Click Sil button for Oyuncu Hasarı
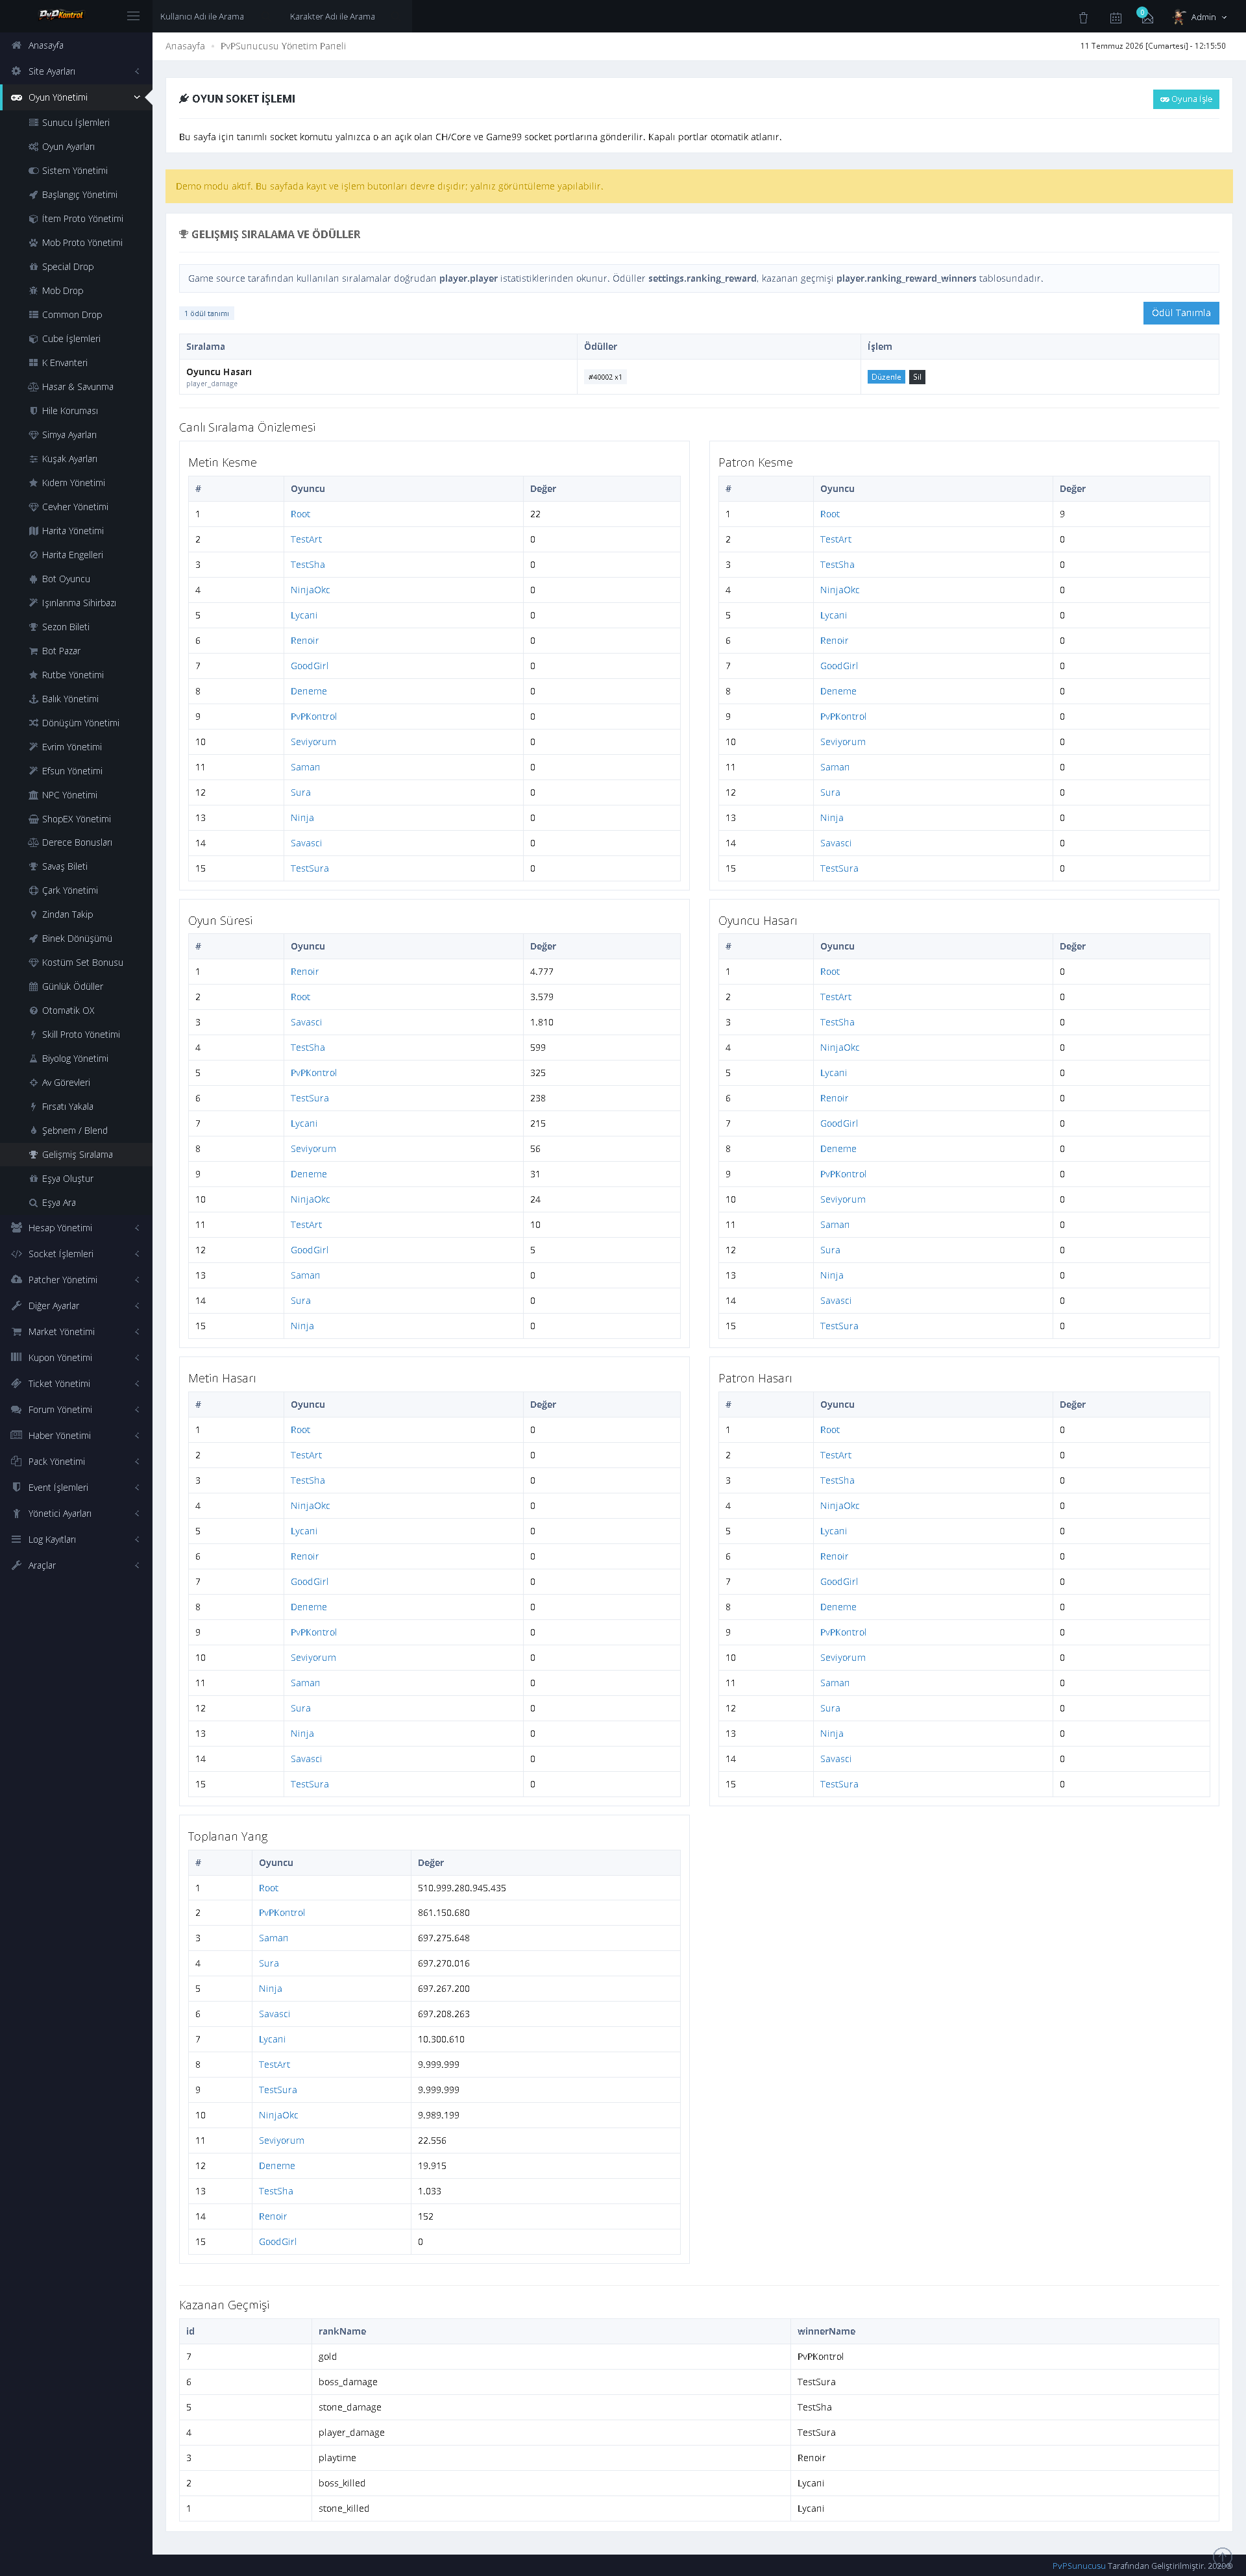The width and height of the screenshot is (1246, 2576). pyautogui.click(x=916, y=377)
